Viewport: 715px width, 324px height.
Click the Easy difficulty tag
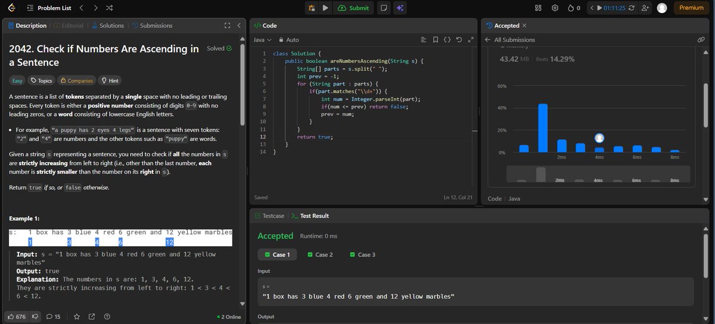[18, 81]
